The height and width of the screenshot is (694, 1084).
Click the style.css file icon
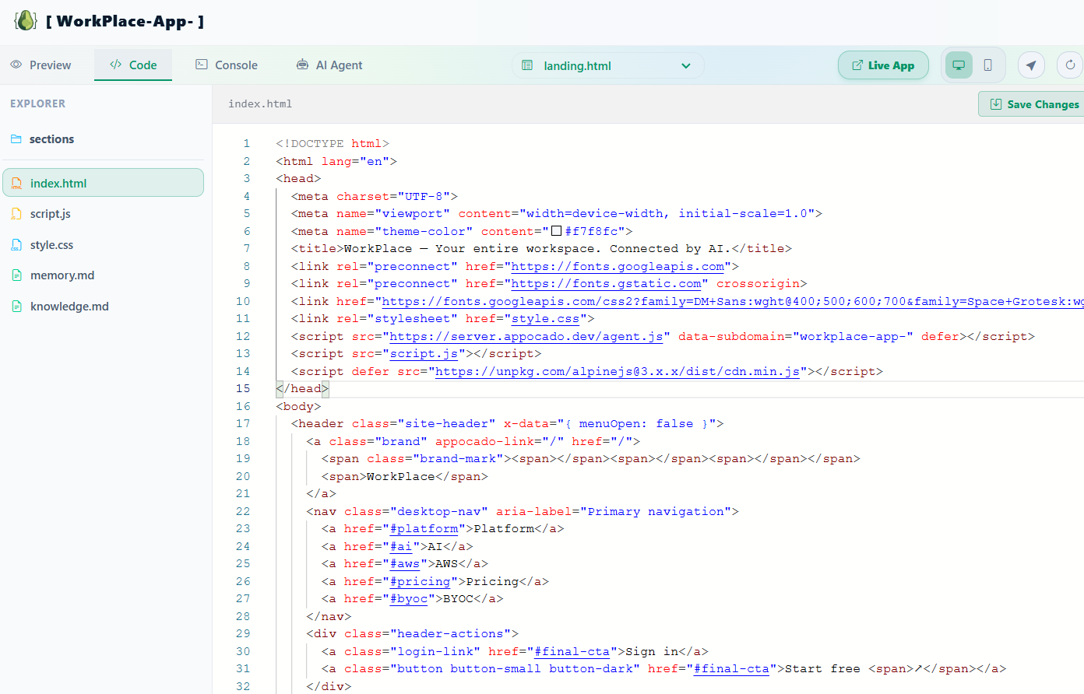coord(16,245)
